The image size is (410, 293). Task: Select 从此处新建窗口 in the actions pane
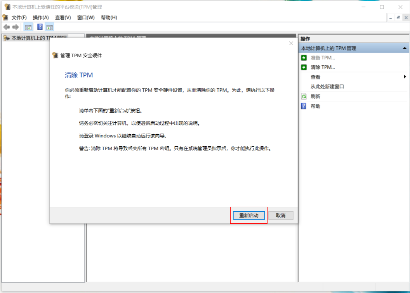click(x=327, y=87)
